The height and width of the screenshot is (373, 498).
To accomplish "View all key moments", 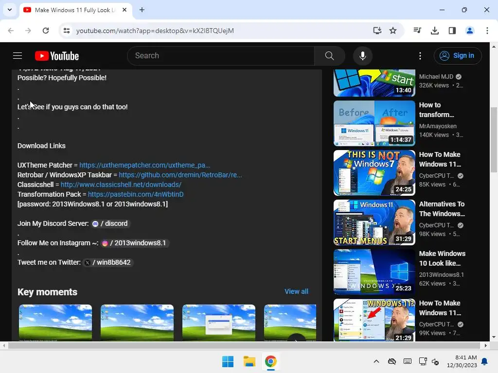I will tap(296, 291).
